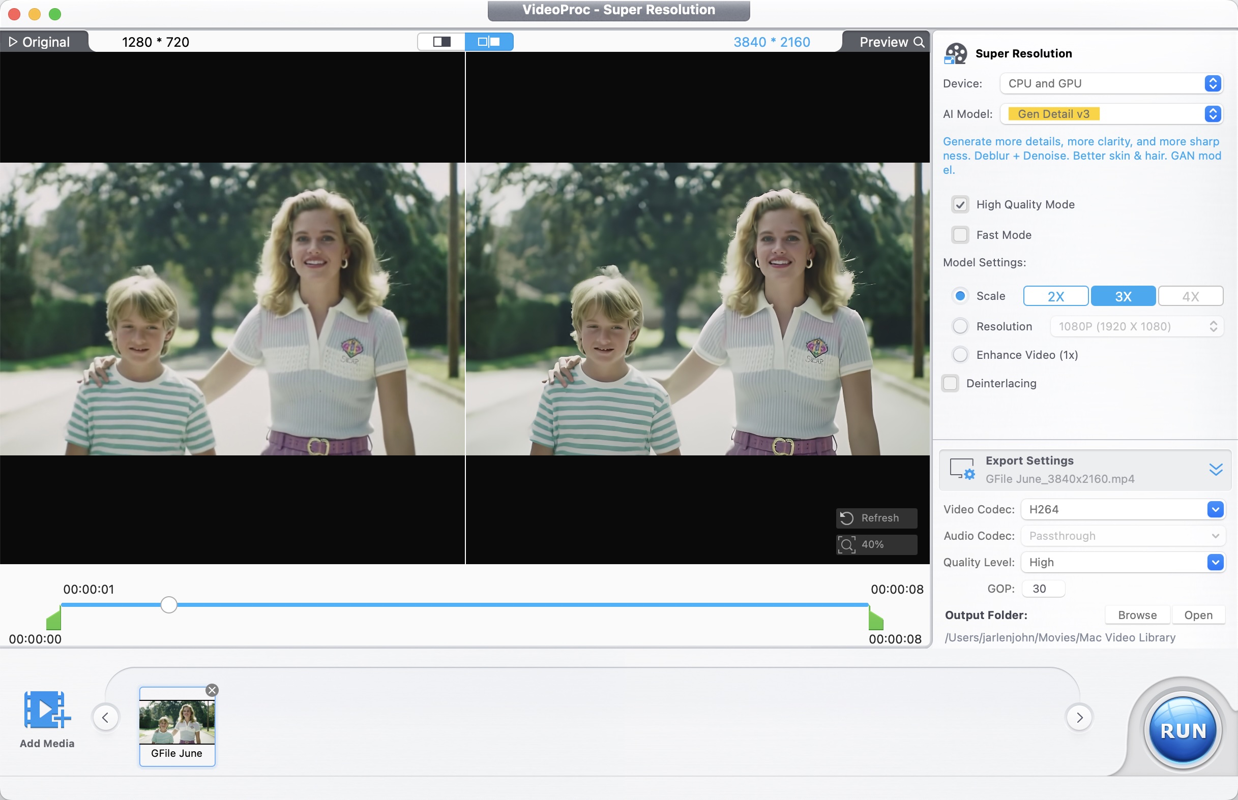The height and width of the screenshot is (800, 1238).
Task: Collapse Export Settings with double chevron
Action: click(x=1215, y=469)
